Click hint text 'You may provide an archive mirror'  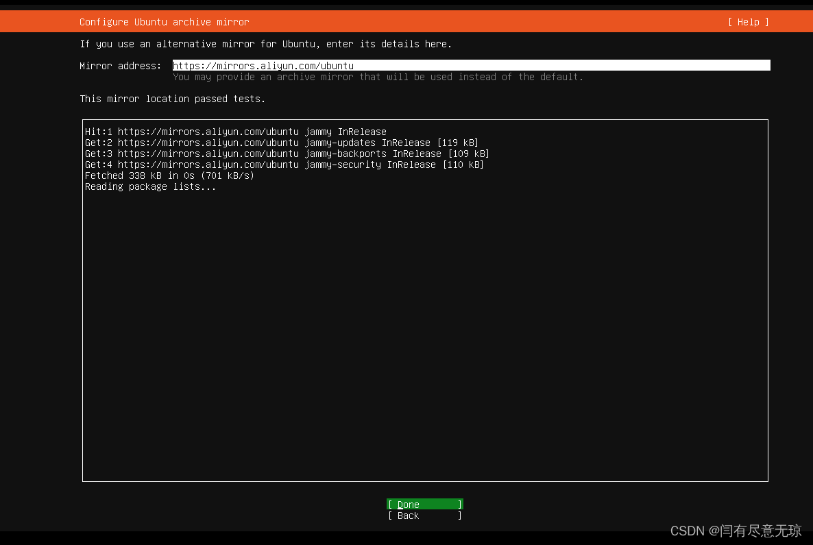click(x=378, y=77)
